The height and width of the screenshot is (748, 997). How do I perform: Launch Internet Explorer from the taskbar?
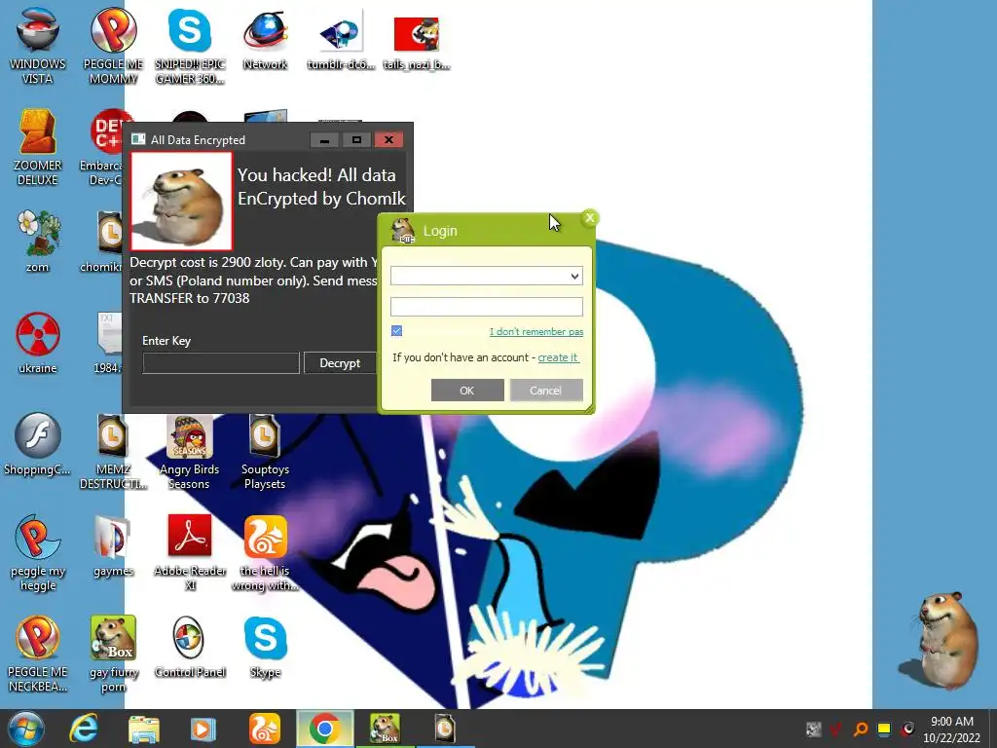pos(84,729)
